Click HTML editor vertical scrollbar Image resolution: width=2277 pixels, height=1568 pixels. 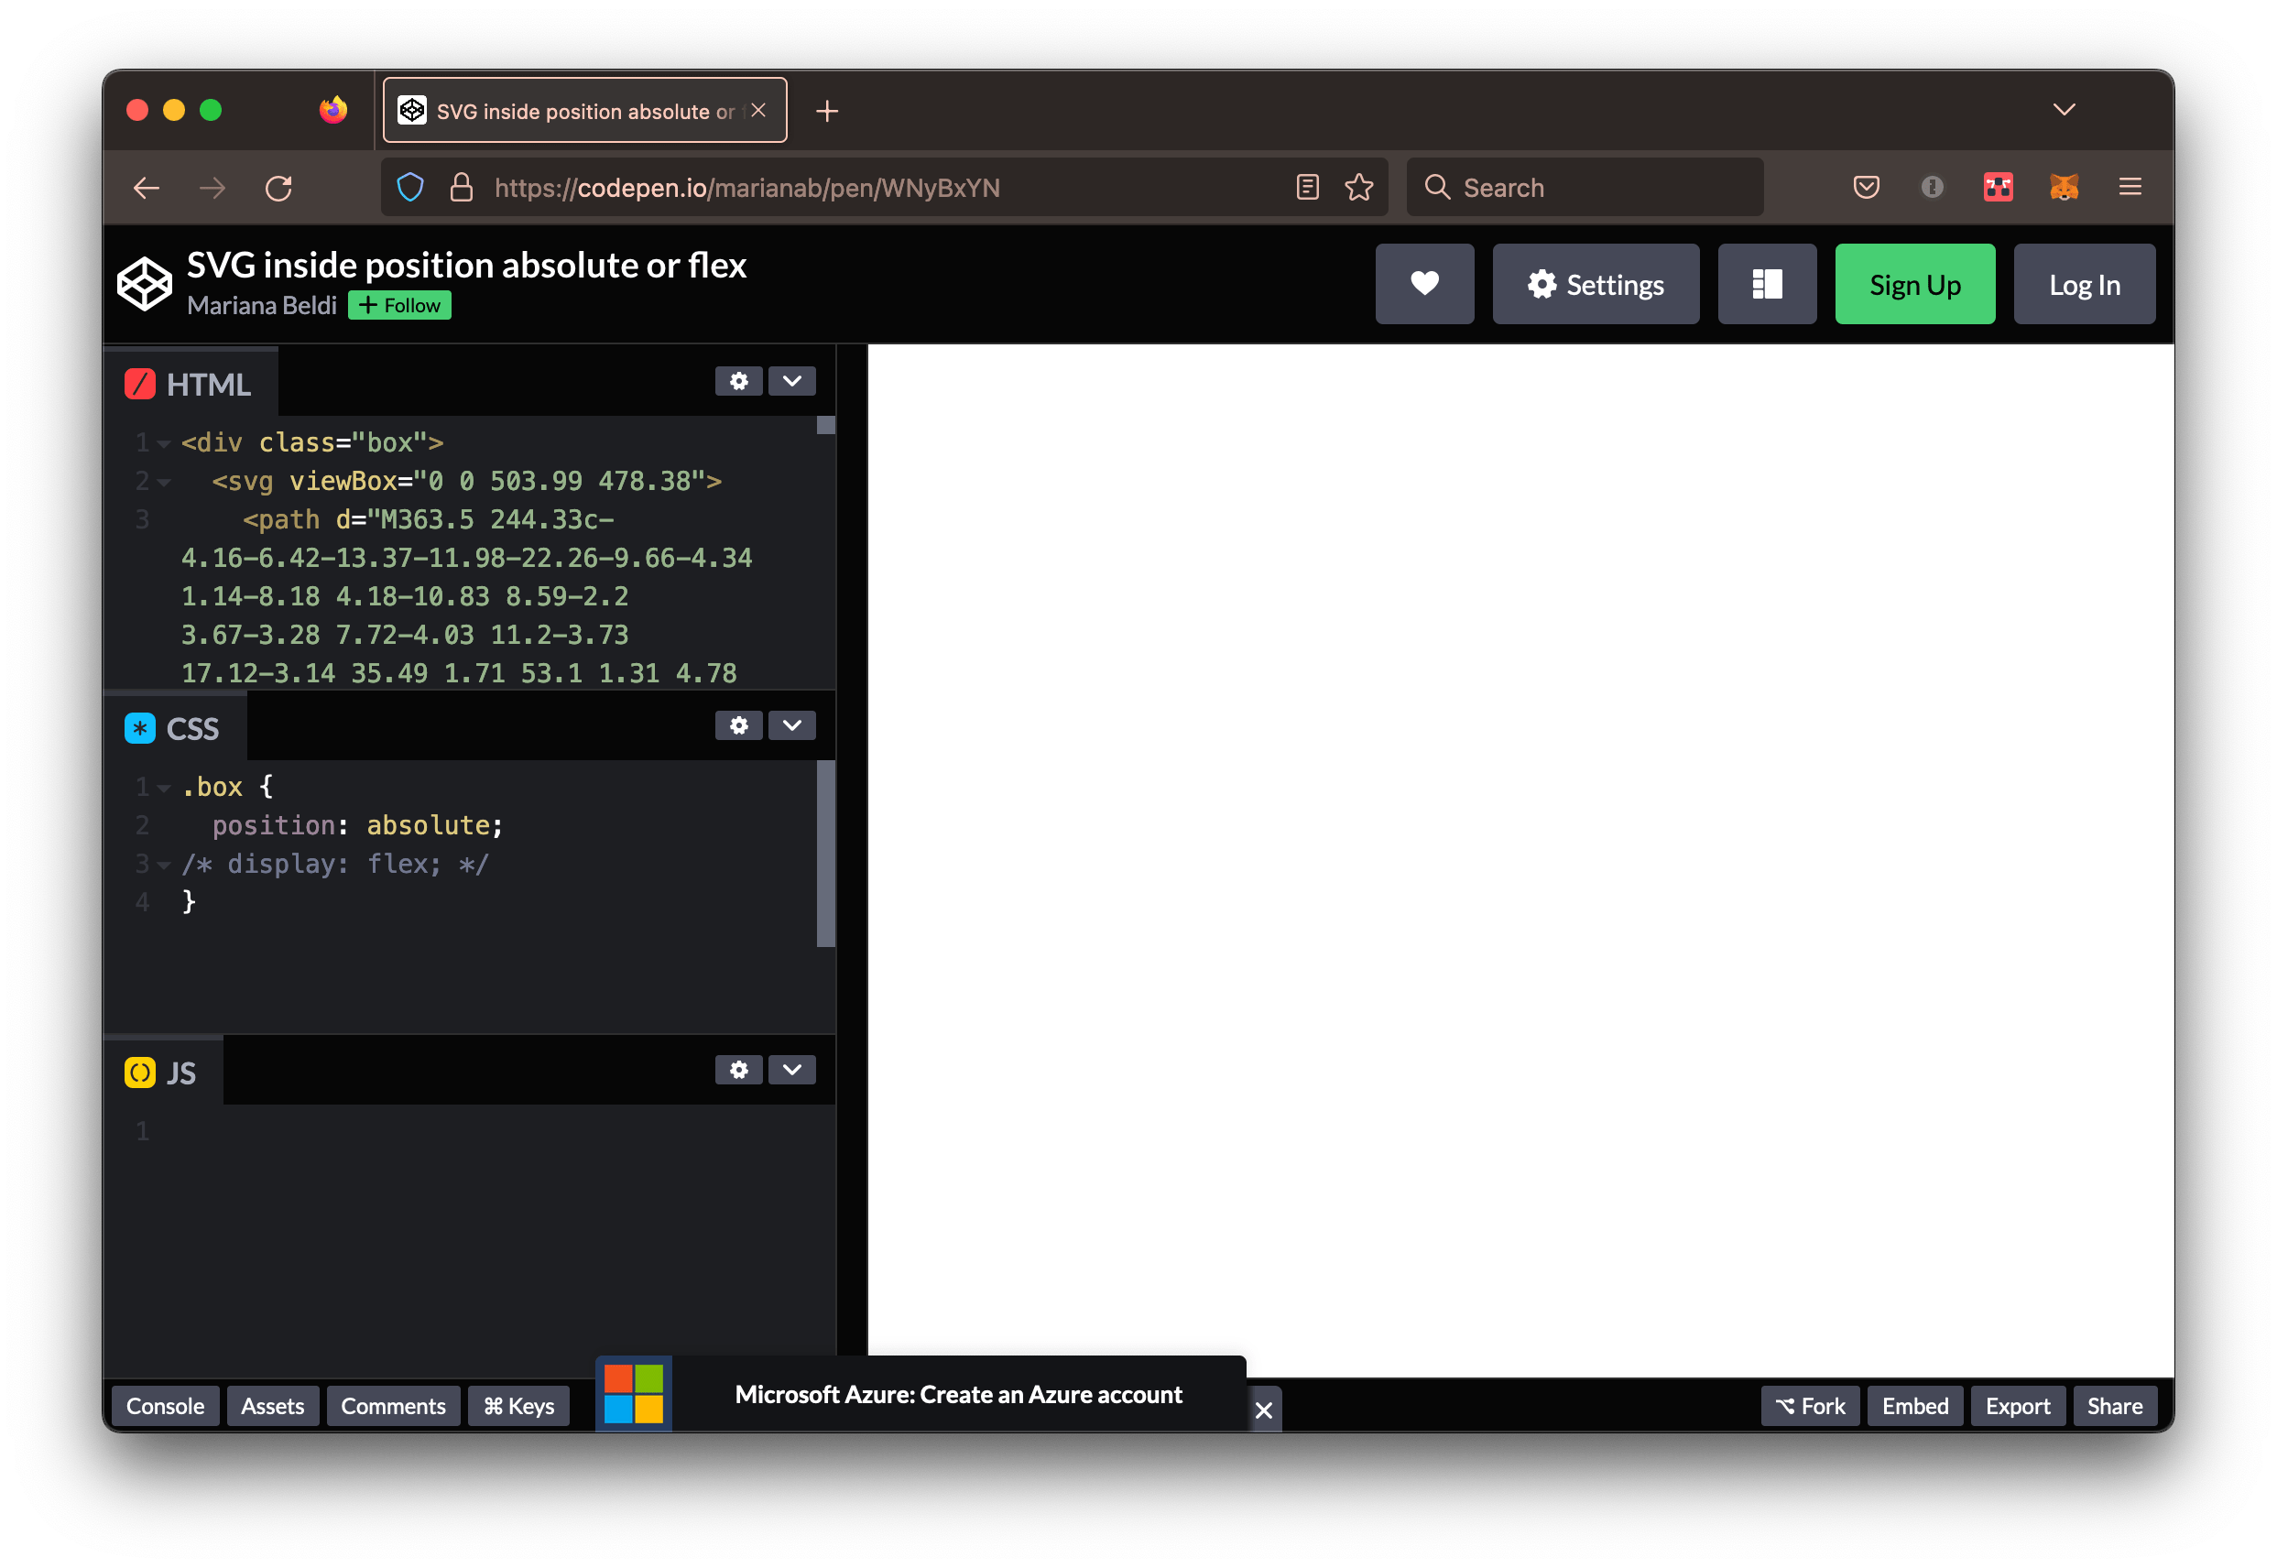pos(826,427)
